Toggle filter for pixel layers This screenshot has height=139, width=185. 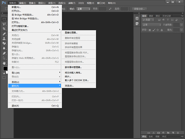click(159, 20)
